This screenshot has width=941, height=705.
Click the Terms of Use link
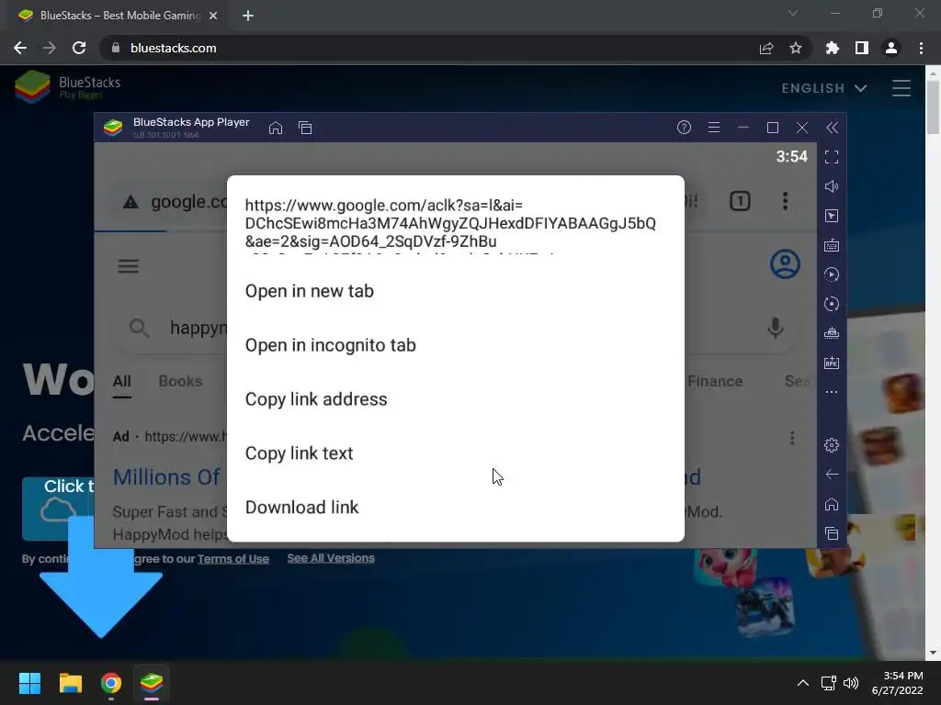click(x=232, y=559)
